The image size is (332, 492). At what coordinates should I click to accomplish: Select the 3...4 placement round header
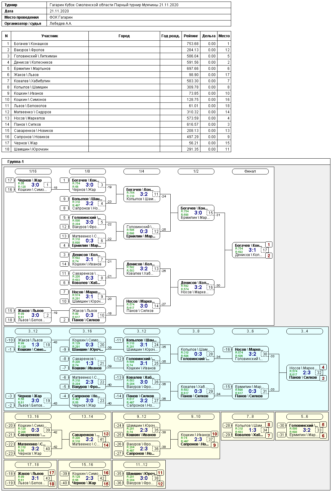[304, 331]
